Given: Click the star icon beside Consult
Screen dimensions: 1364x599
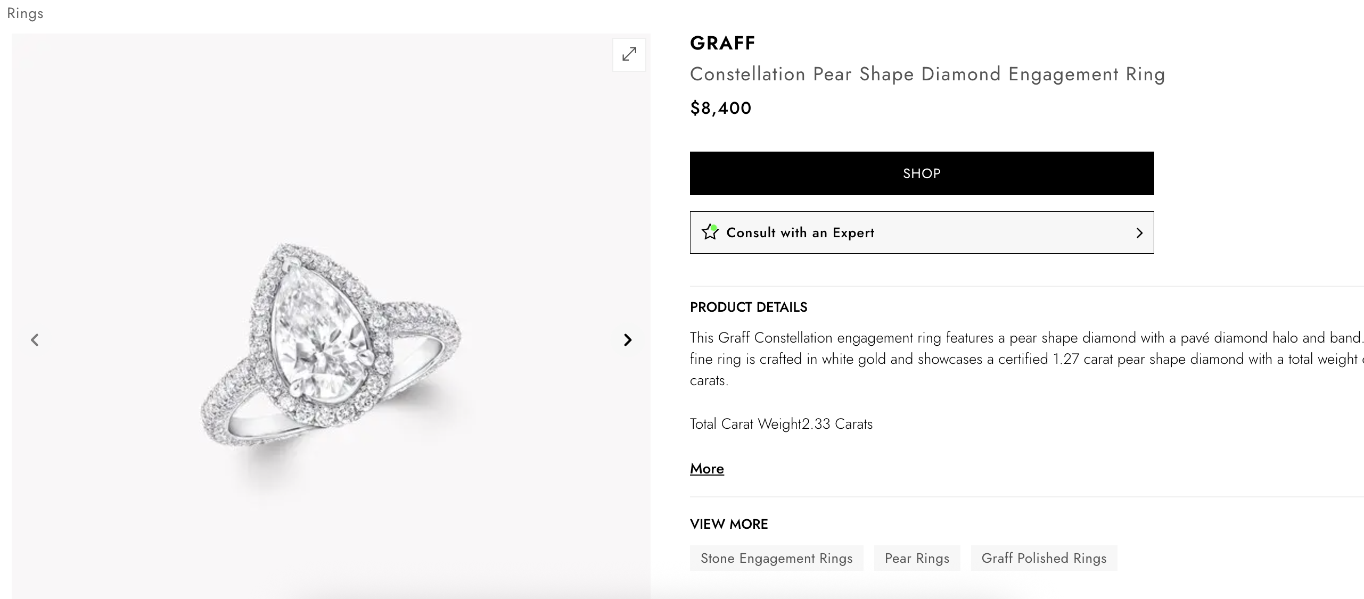Looking at the screenshot, I should [x=710, y=232].
